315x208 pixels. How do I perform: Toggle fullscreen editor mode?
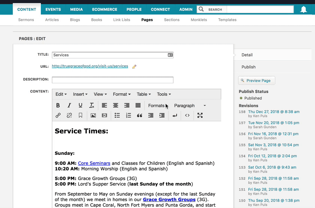(200, 115)
